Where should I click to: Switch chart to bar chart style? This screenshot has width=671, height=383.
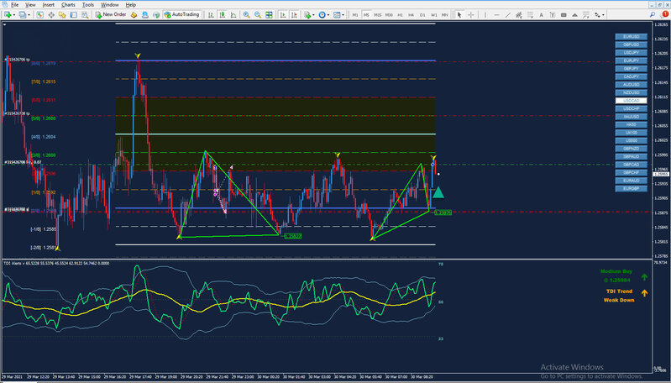(x=210, y=14)
